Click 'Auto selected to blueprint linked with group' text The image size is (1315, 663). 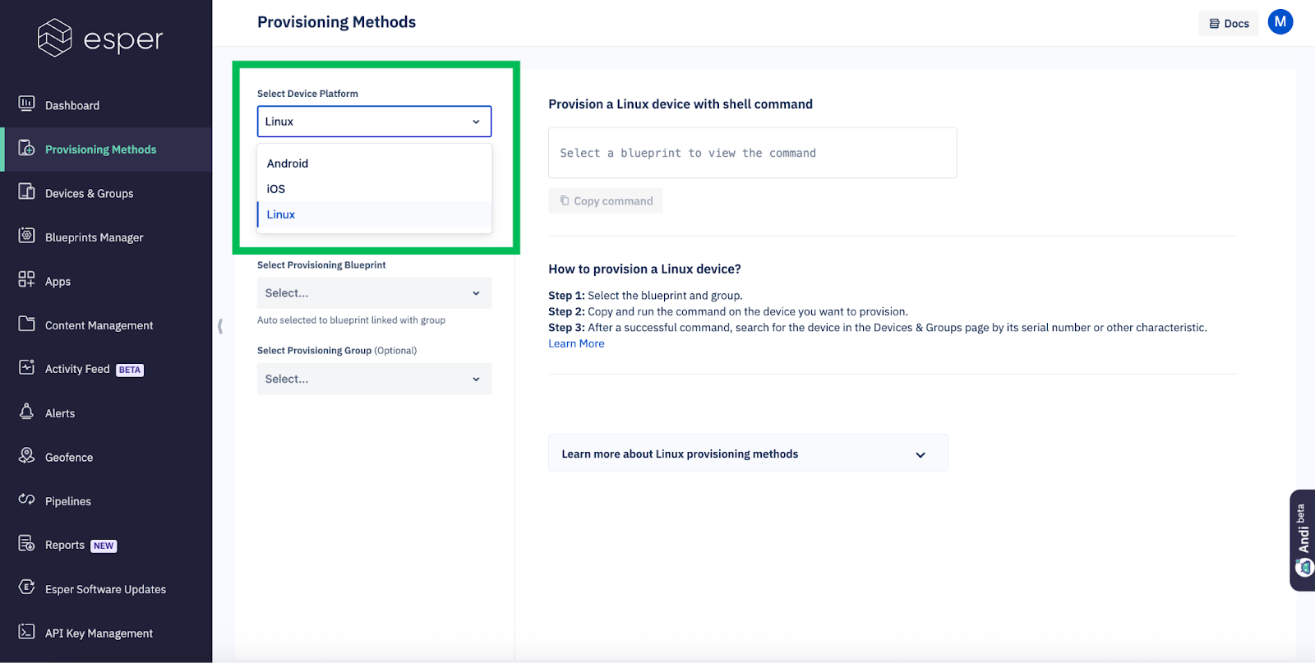coord(351,320)
